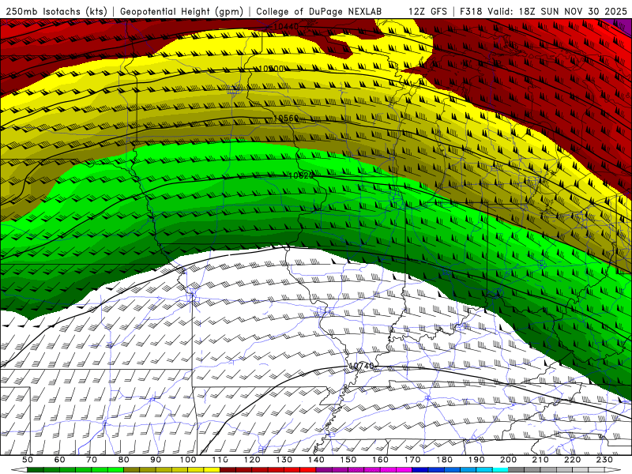Screen dimensions: 632x474
Task: Click the 130 value on the color scale
Action: 284,460
